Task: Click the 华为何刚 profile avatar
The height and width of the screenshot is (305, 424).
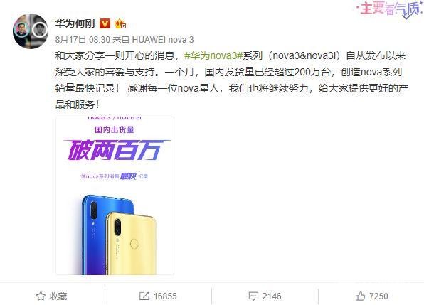Action: pos(31,31)
